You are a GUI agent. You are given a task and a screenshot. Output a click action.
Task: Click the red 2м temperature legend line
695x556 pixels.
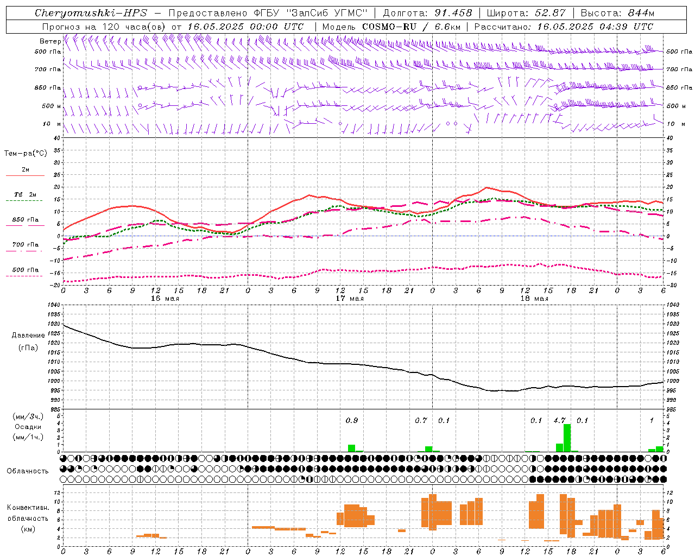coord(25,175)
